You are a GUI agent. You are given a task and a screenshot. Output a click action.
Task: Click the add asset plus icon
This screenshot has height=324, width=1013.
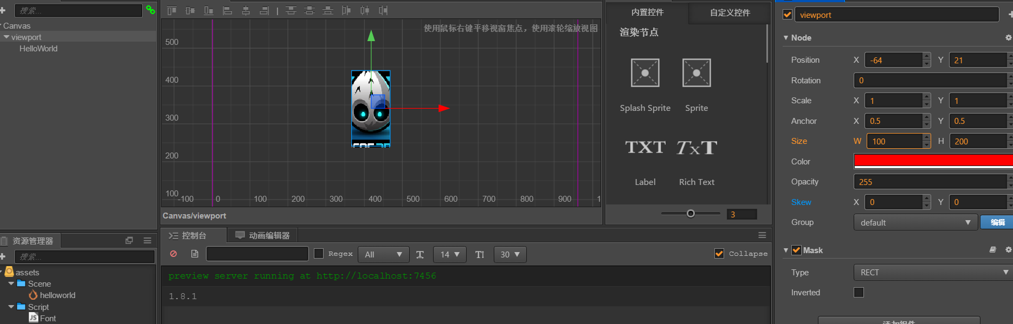(x=3, y=256)
